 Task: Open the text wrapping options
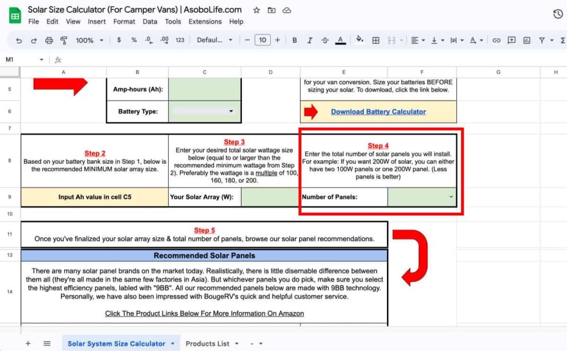point(457,40)
